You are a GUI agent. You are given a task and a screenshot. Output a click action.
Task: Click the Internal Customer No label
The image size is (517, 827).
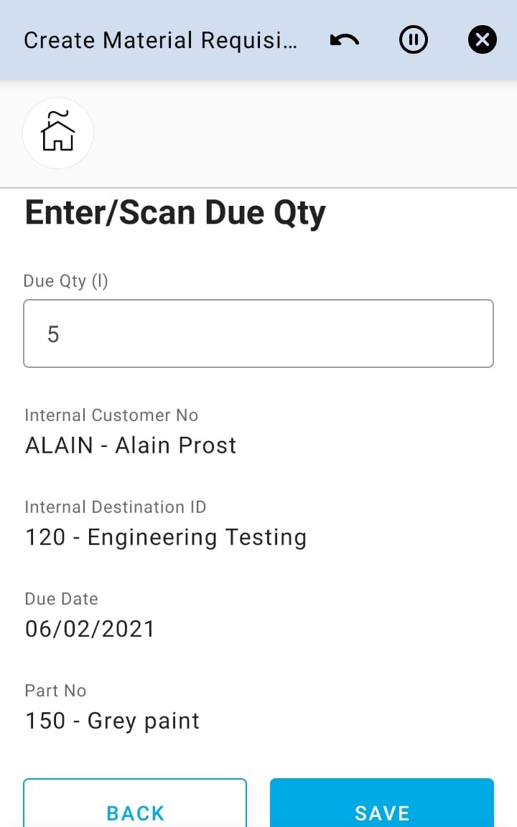pyautogui.click(x=111, y=415)
